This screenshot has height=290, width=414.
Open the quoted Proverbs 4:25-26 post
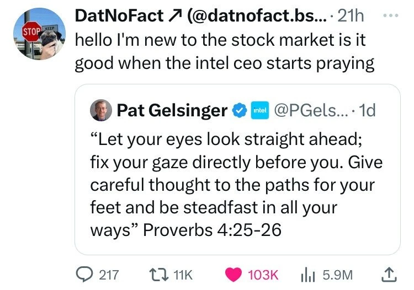point(236,182)
